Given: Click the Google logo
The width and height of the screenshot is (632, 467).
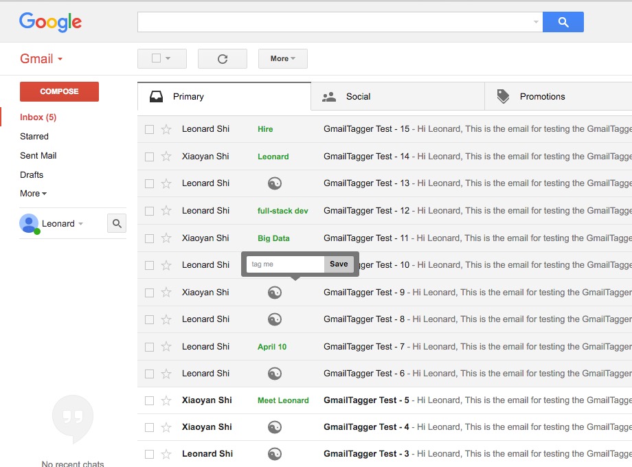Looking at the screenshot, I should 50,22.
